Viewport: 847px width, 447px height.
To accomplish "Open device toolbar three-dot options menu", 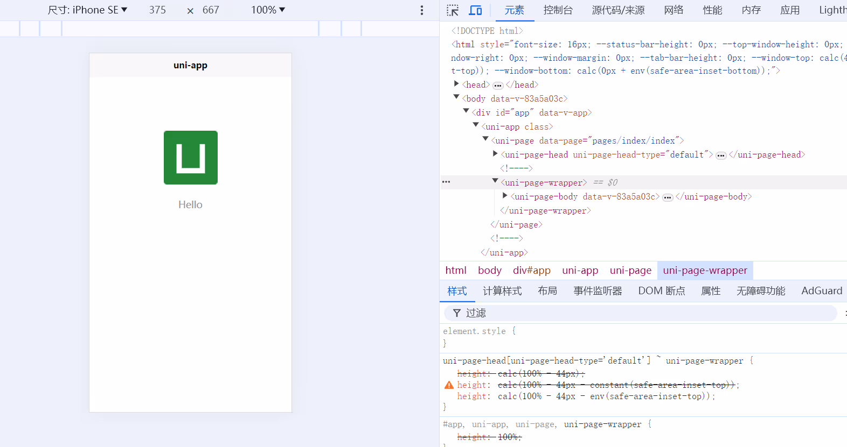I will 422,10.
